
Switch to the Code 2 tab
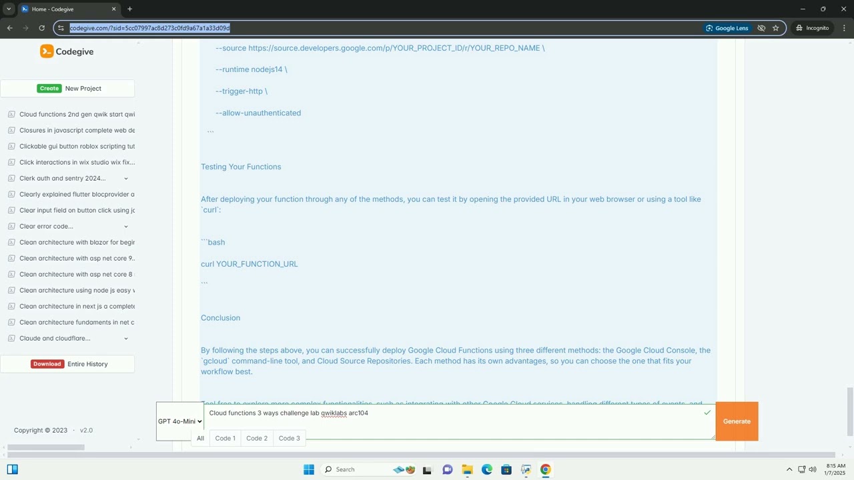257,438
